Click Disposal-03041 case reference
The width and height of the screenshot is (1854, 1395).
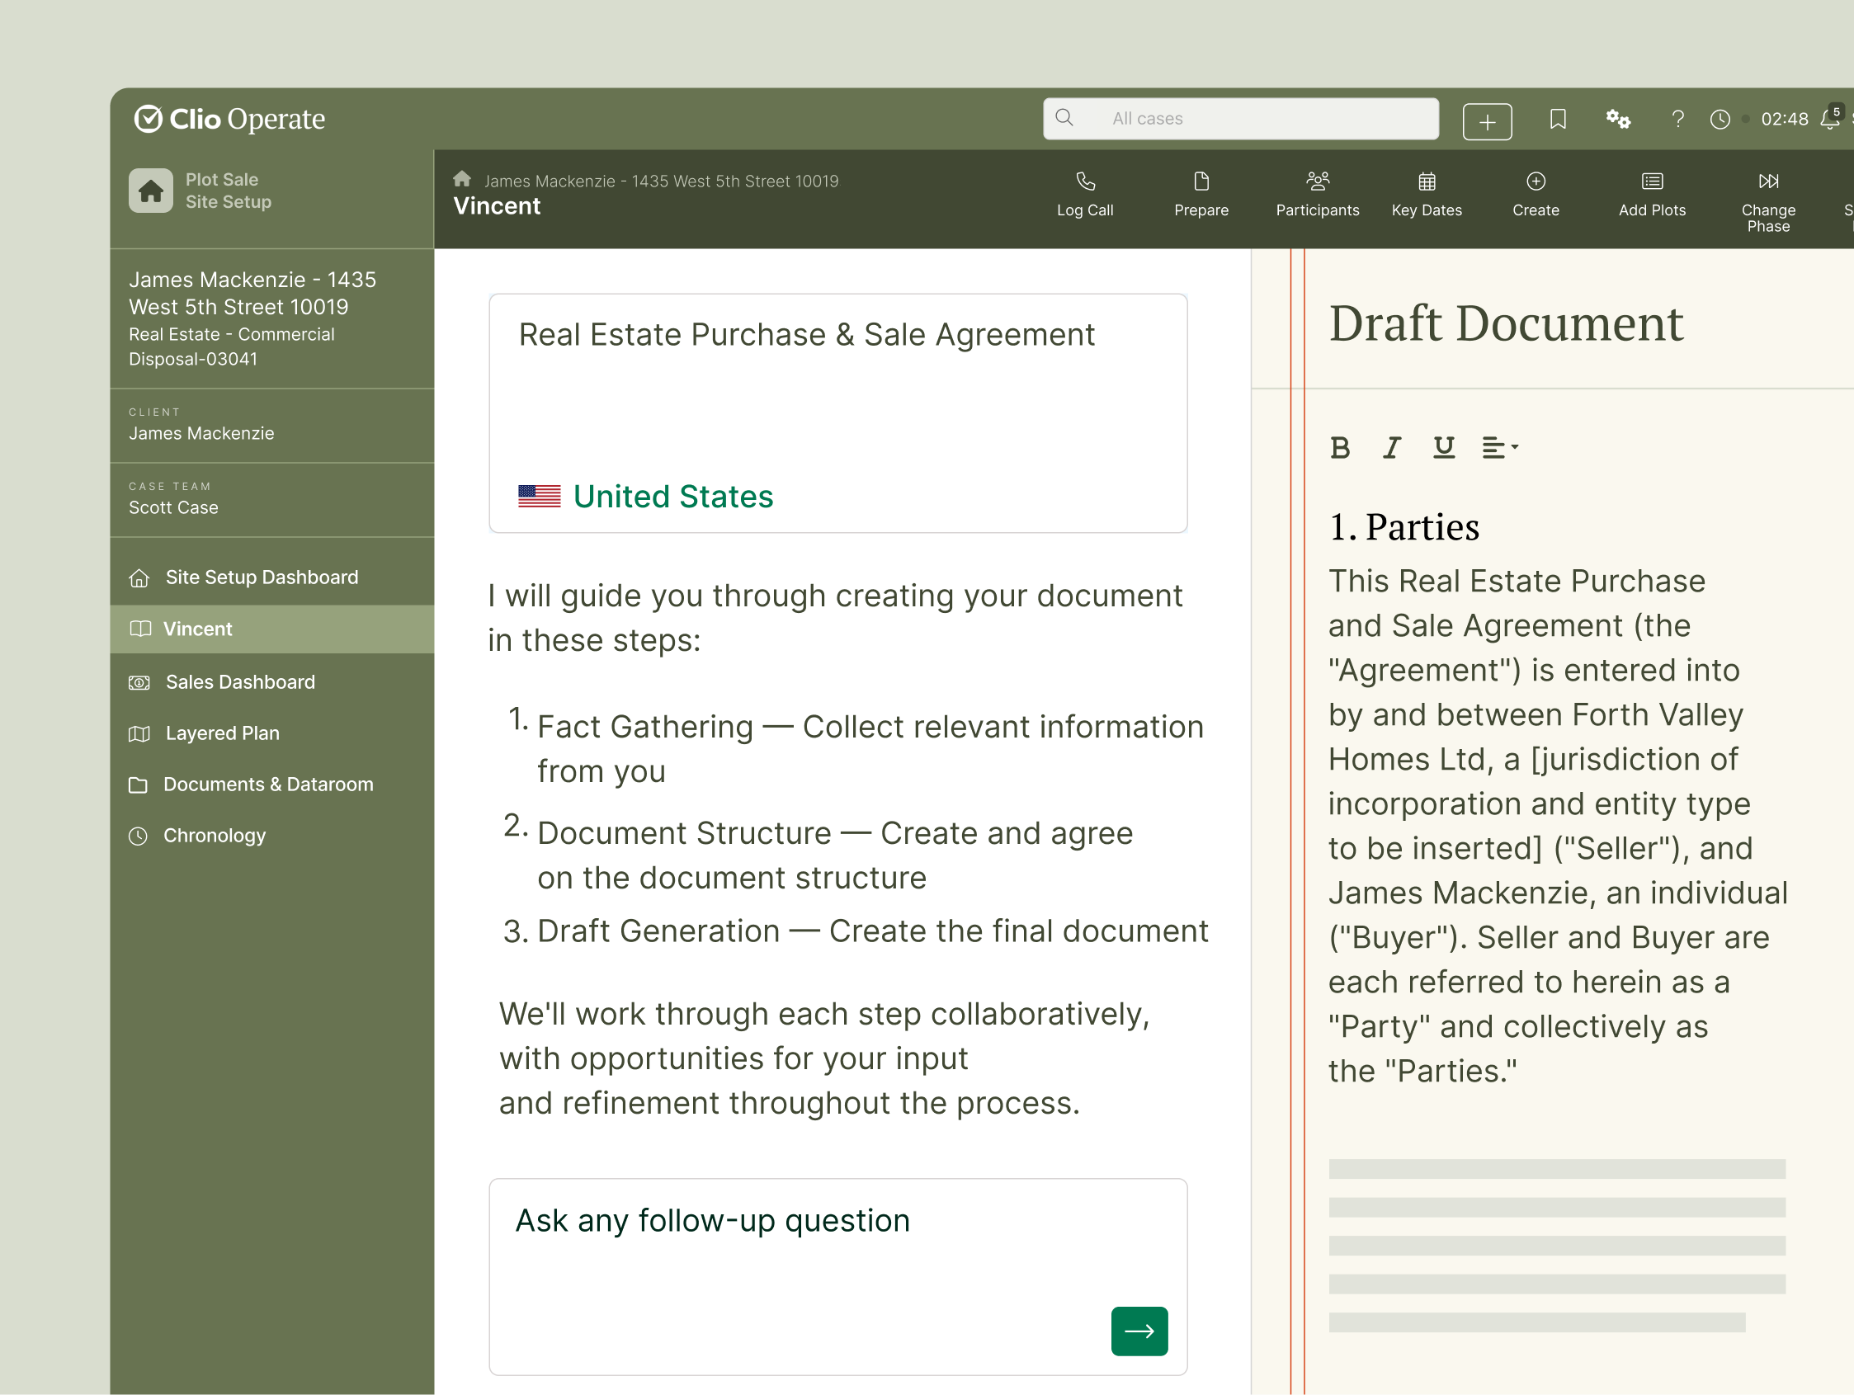(x=193, y=359)
